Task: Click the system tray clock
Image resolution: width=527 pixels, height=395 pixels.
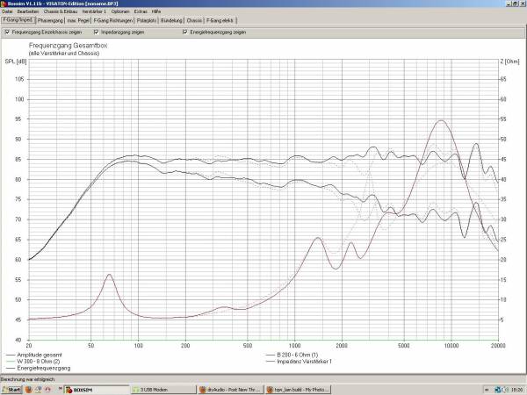Action: click(517, 390)
